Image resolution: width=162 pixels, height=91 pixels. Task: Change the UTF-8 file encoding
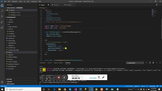[x=143, y=86]
